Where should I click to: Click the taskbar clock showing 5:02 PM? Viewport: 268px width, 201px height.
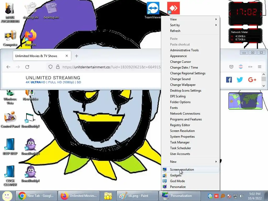[255, 196]
